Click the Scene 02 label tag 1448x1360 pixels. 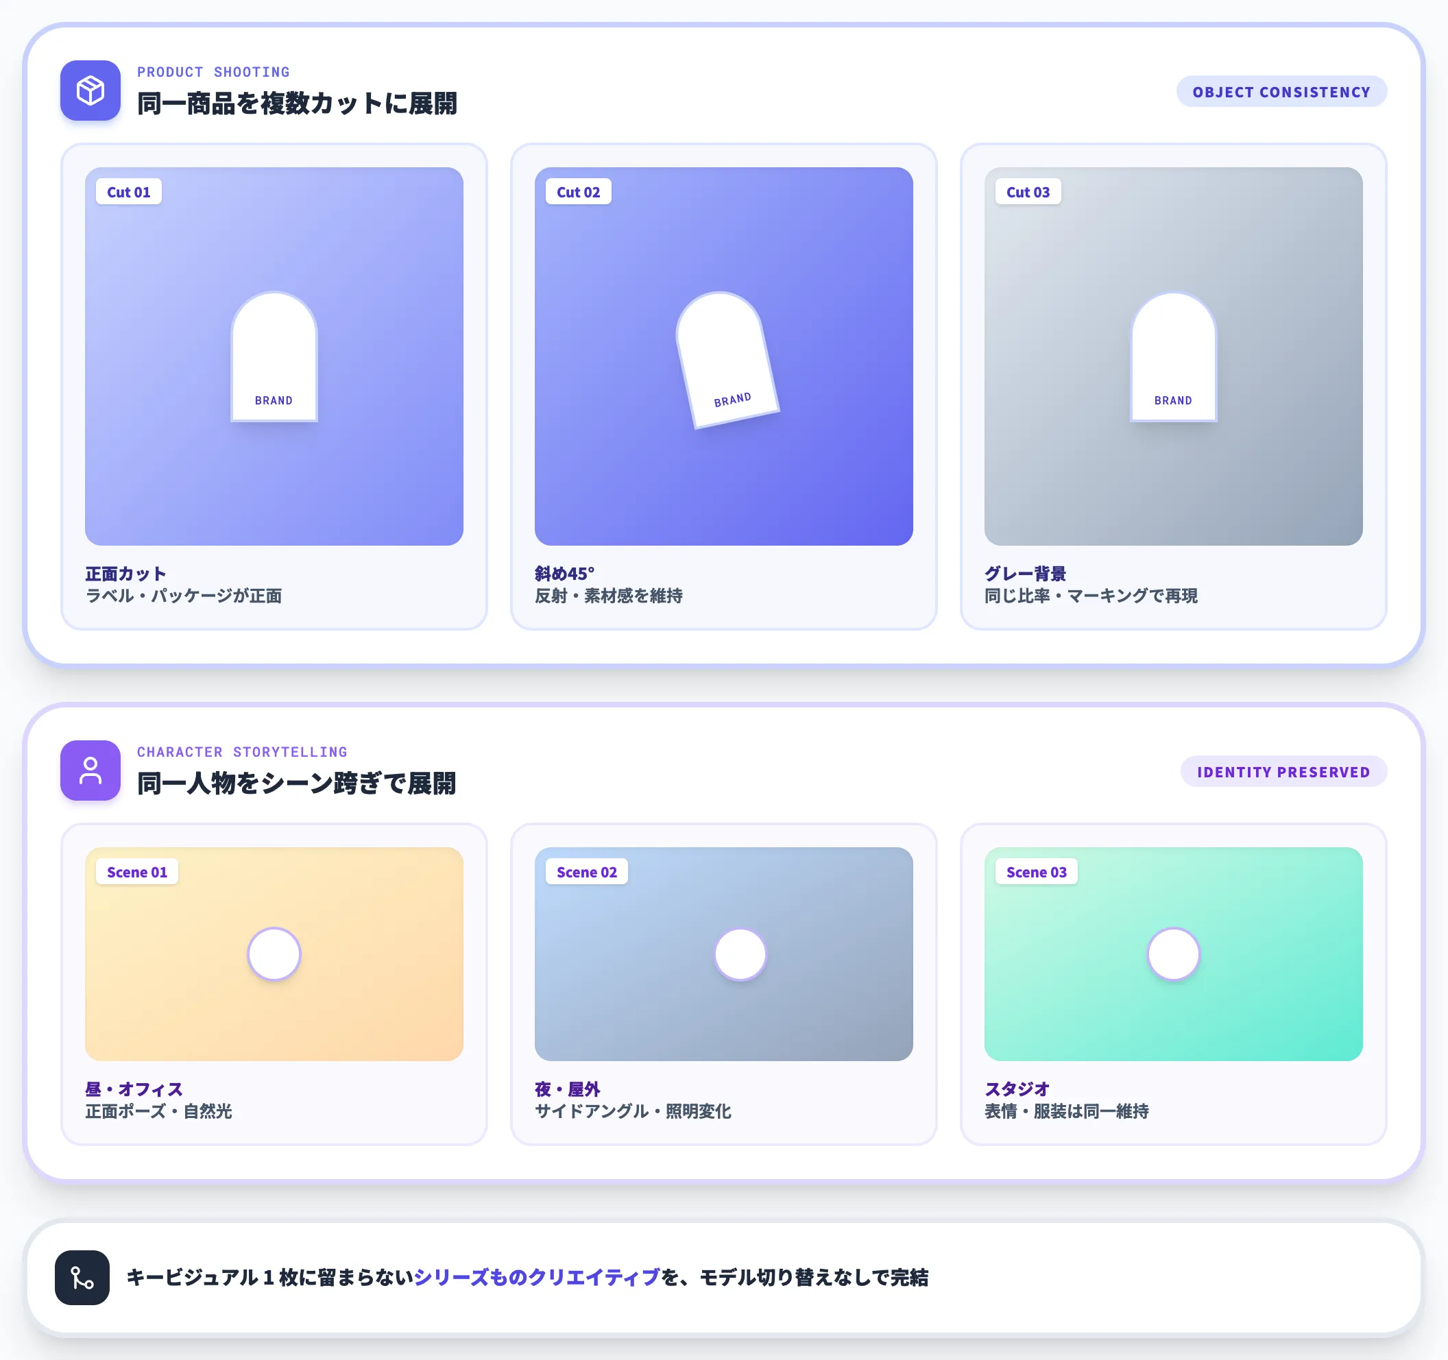(586, 872)
